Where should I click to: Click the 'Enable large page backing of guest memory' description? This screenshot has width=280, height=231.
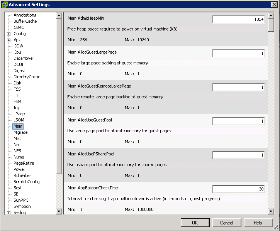point(108,63)
